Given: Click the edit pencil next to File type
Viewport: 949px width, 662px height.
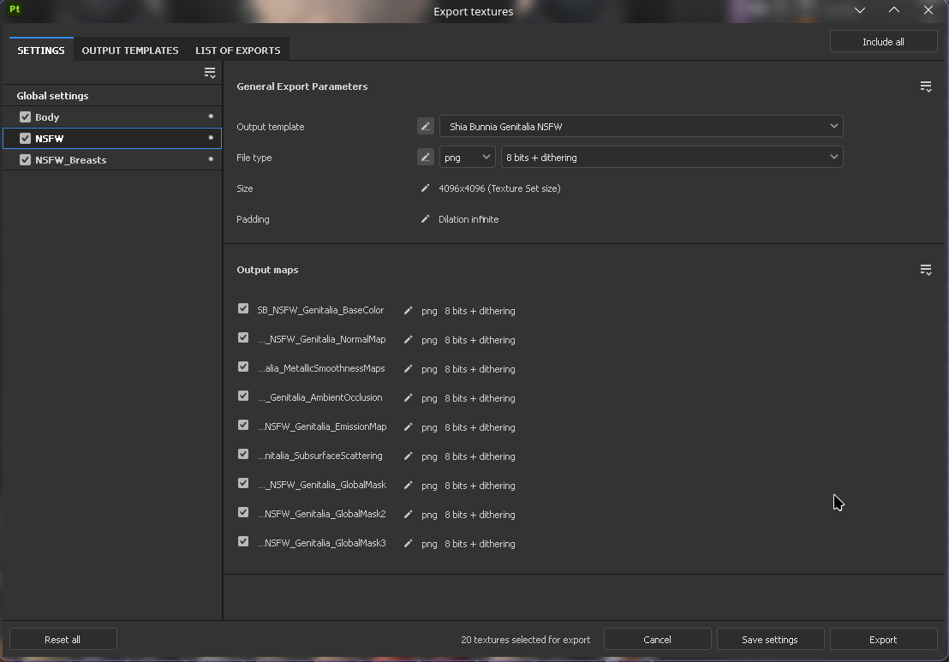Looking at the screenshot, I should pyautogui.click(x=425, y=158).
